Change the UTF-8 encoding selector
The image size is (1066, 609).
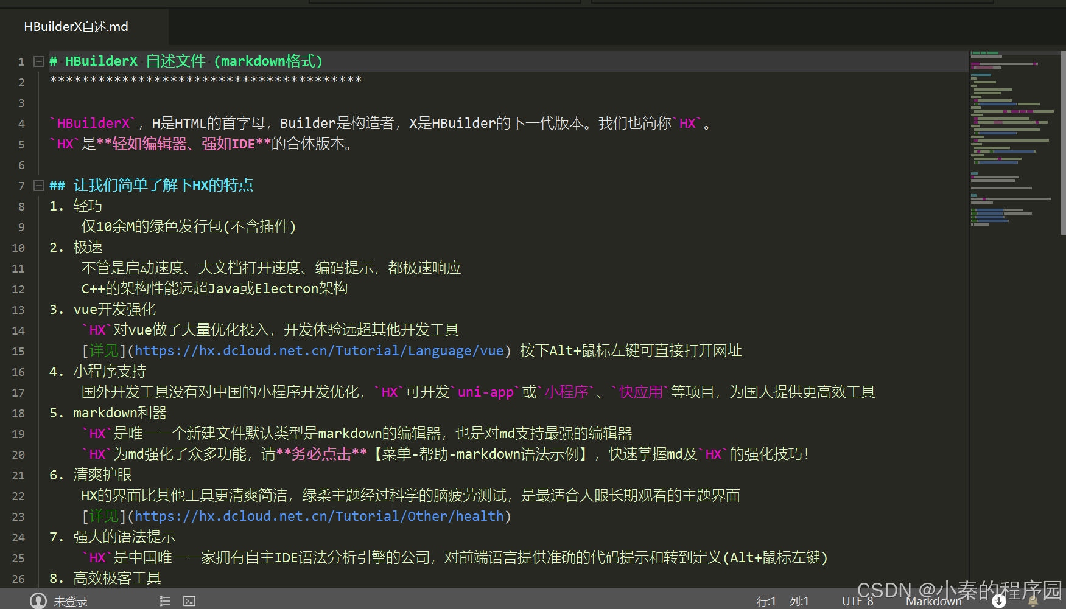point(857,601)
